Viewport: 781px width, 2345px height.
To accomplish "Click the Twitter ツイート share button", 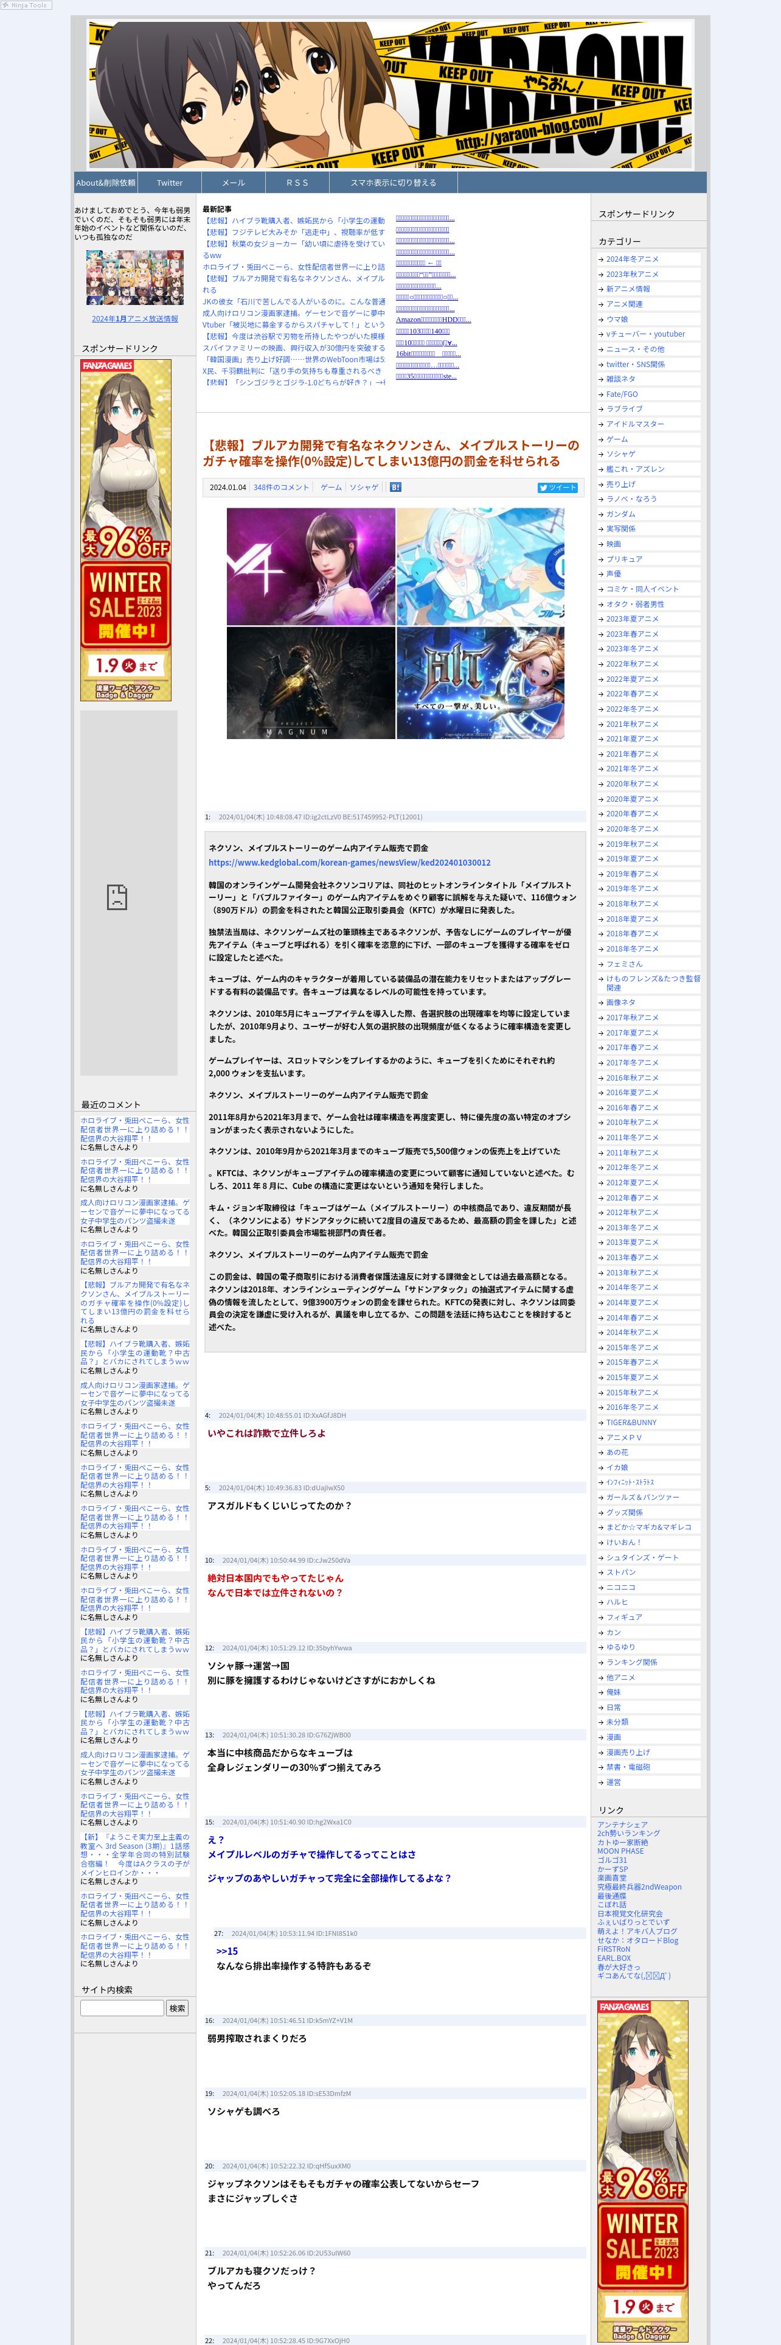I will [557, 488].
